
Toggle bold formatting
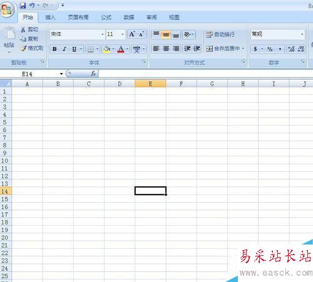54,49
